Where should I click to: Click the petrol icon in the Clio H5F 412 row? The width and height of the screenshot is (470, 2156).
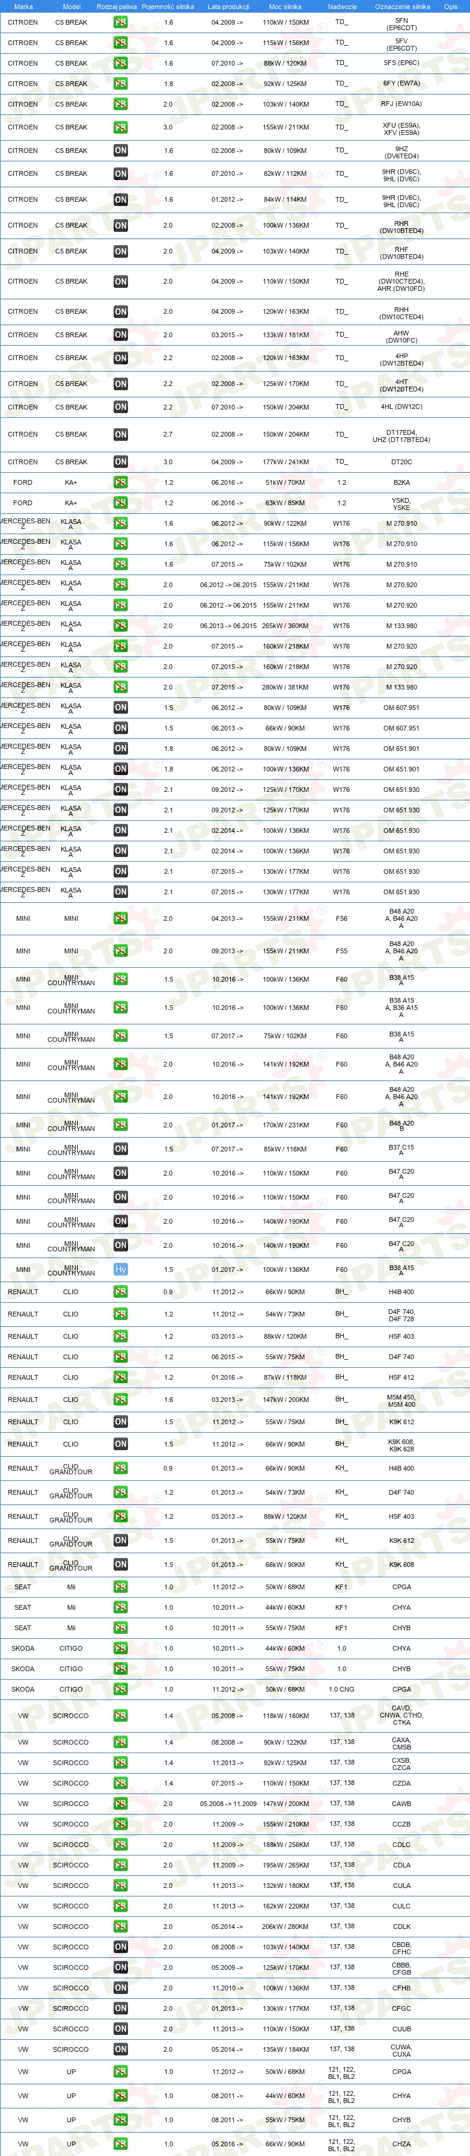120,1377
